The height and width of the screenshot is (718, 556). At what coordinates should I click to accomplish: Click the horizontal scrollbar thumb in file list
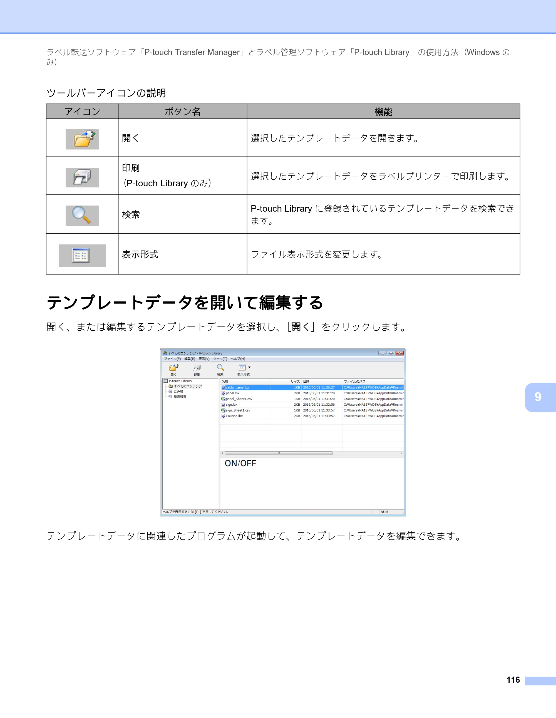[x=278, y=453]
